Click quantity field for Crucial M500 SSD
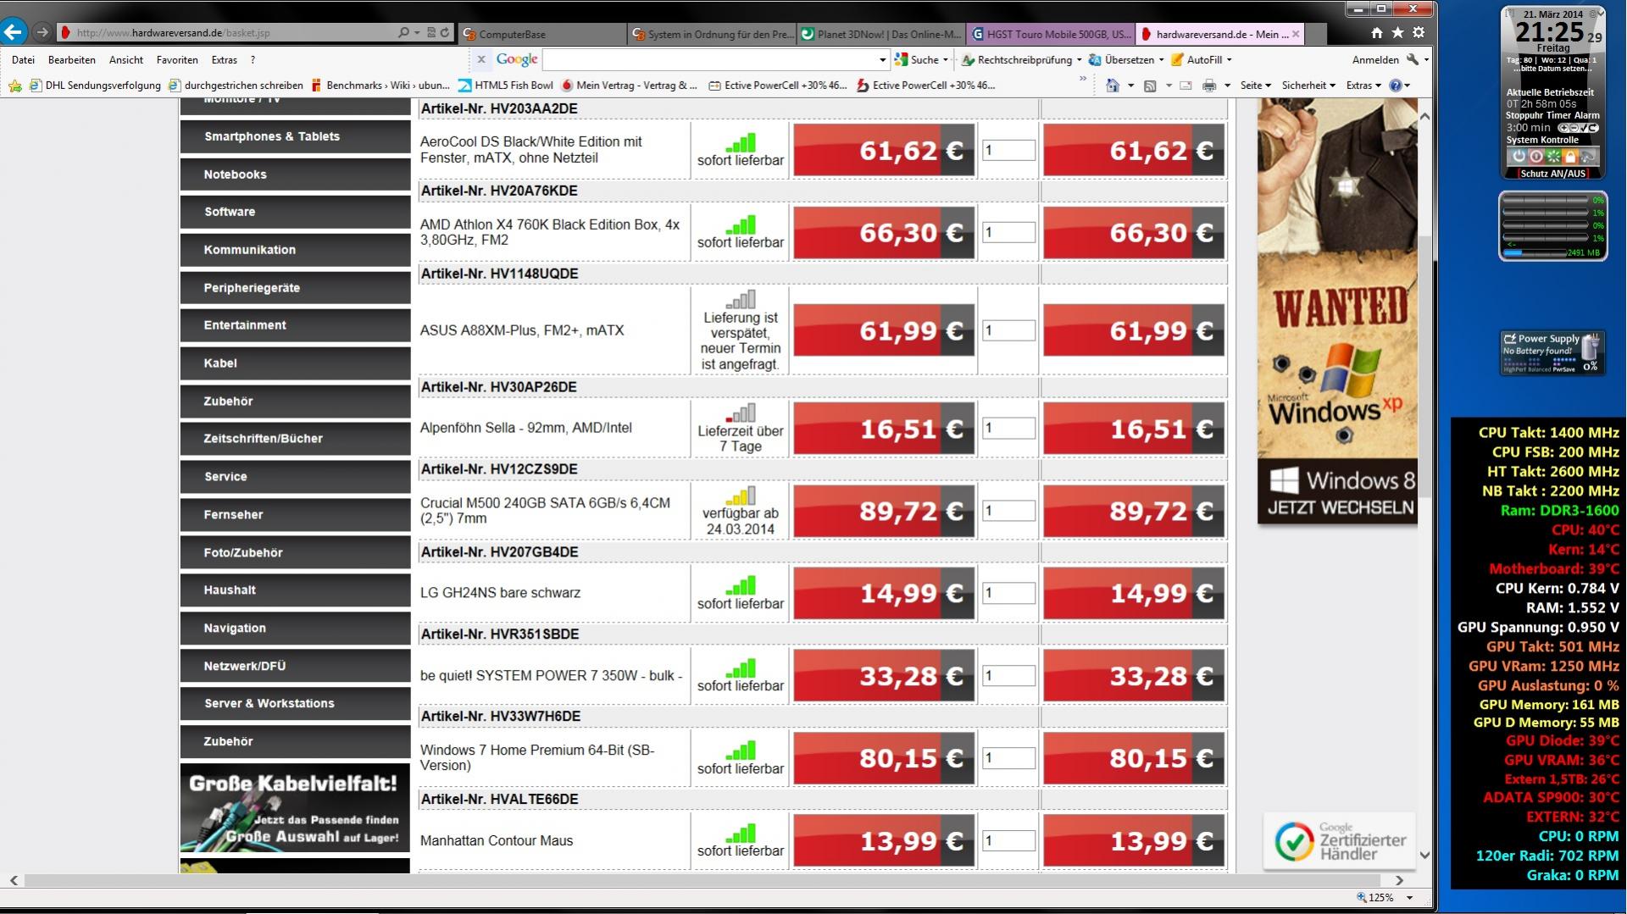The height and width of the screenshot is (914, 1627). (x=1008, y=511)
